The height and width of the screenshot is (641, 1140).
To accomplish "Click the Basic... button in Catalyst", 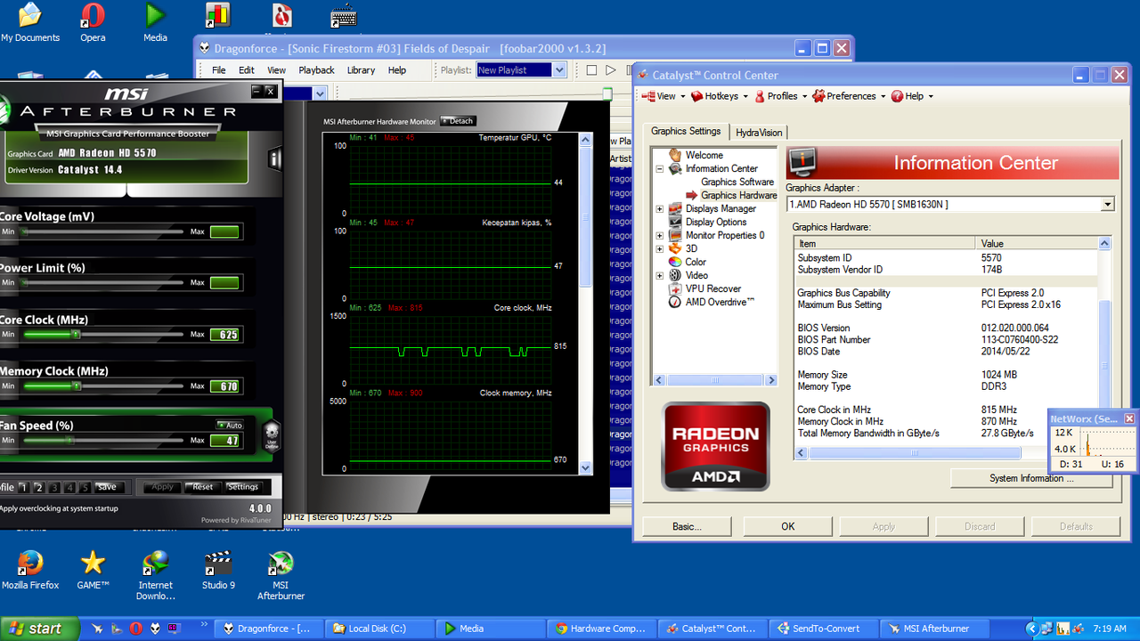I will point(687,526).
